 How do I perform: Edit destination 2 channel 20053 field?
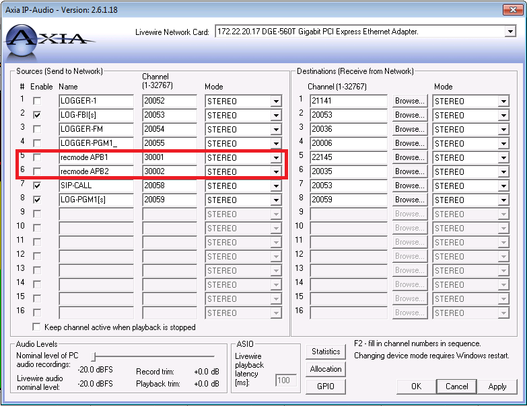349,115
